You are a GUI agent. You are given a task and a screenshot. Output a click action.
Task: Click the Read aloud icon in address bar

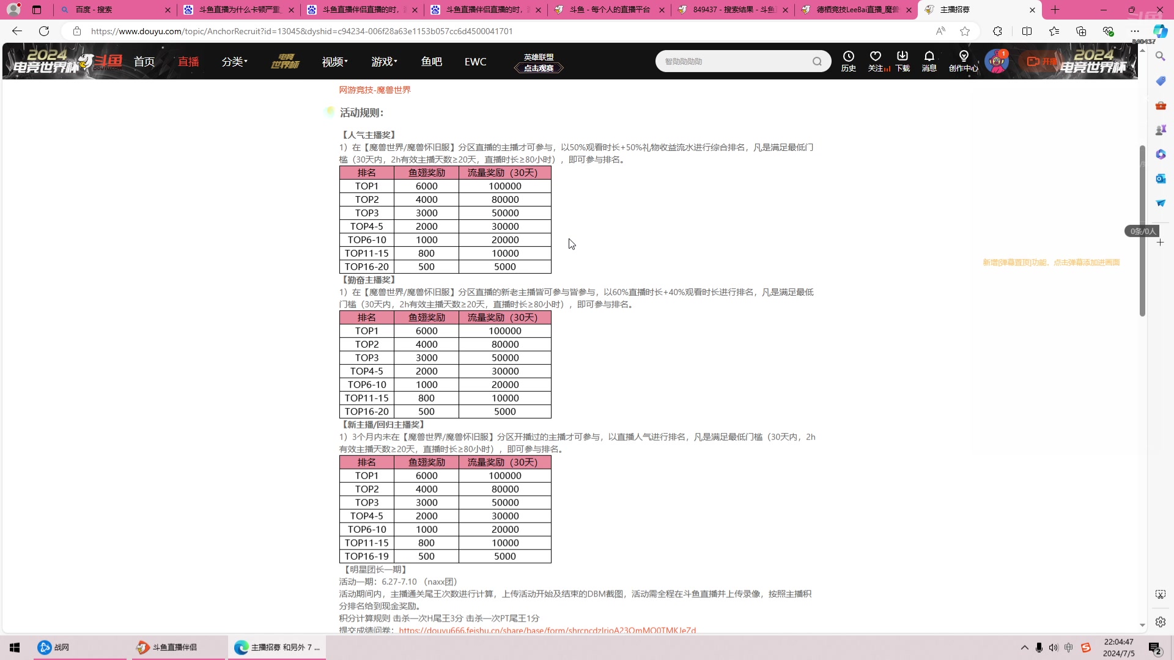pos(940,31)
